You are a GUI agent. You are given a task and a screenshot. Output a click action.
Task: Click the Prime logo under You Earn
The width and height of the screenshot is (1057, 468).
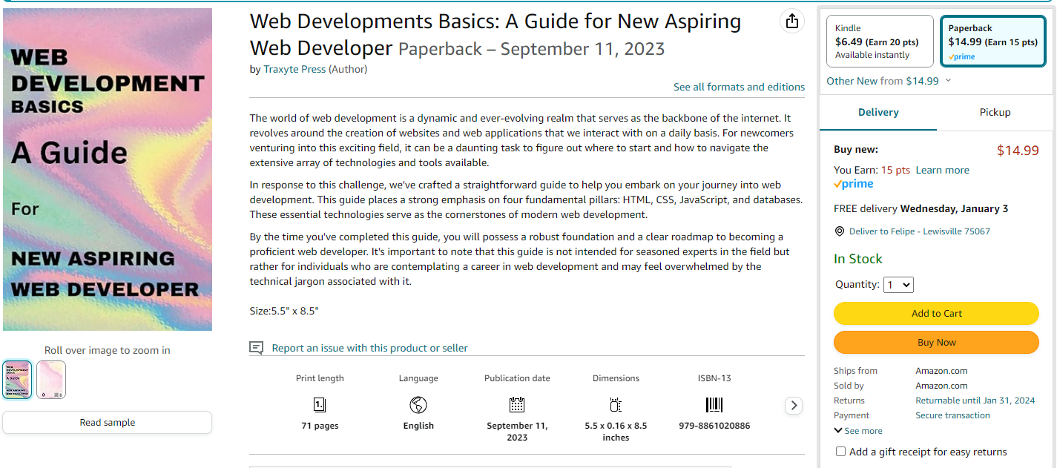[854, 184]
